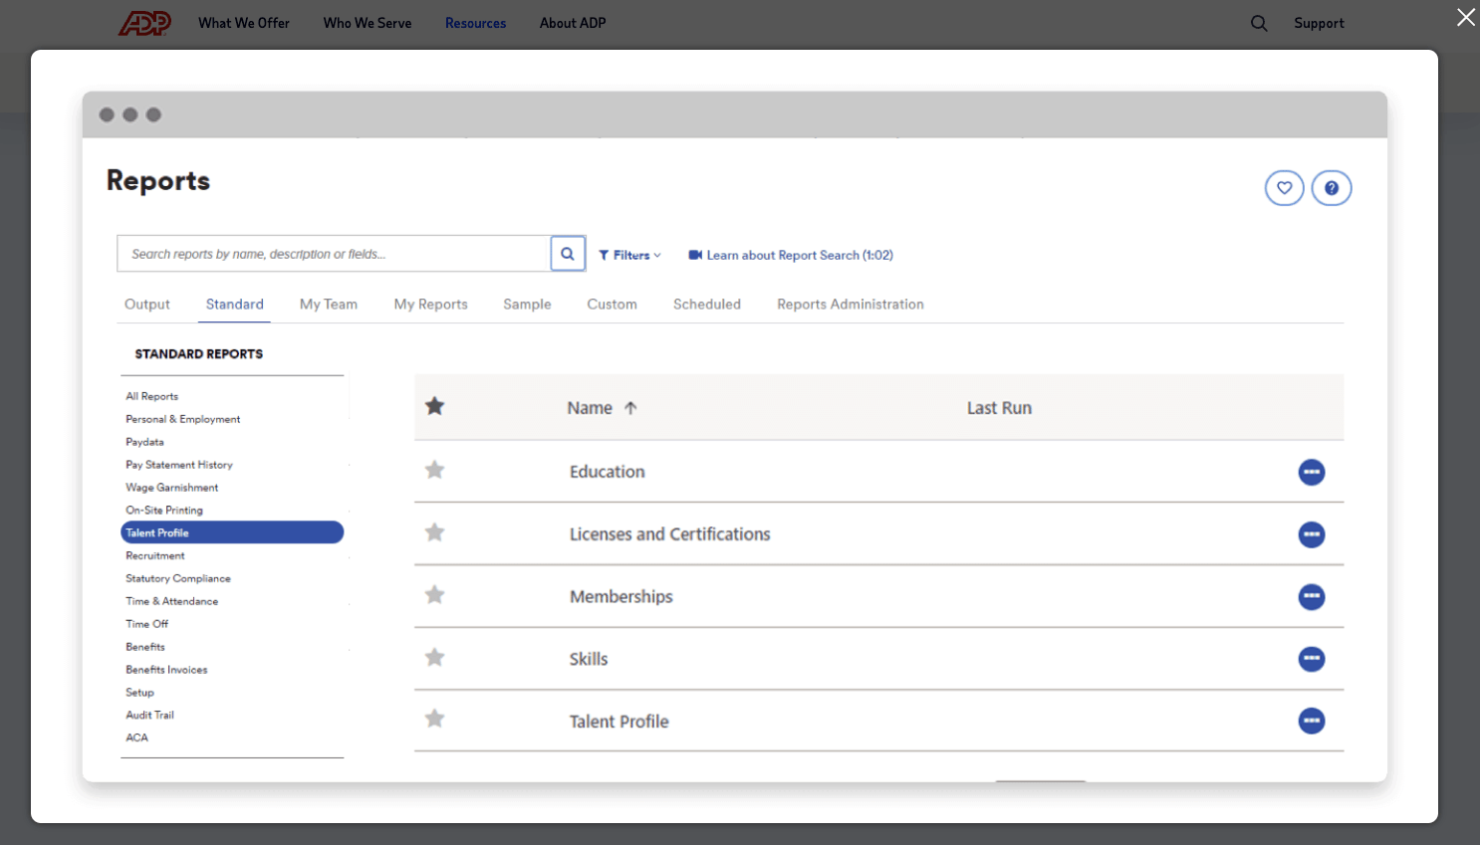
Task: Open site search in top navigation
Action: pyautogui.click(x=1259, y=23)
